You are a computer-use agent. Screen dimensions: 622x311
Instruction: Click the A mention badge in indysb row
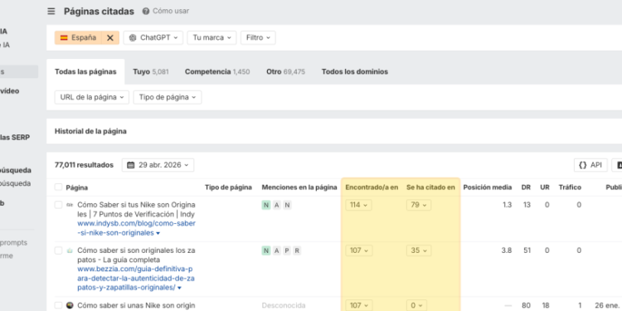pyautogui.click(x=277, y=205)
